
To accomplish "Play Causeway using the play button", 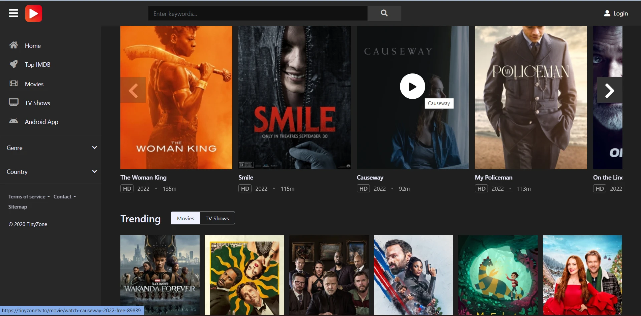I will point(412,87).
